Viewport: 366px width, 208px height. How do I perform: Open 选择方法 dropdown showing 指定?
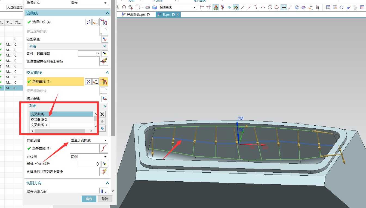point(89,3)
